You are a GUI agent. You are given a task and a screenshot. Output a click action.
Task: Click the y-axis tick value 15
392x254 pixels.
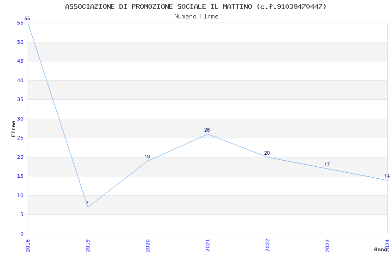tap(20, 176)
